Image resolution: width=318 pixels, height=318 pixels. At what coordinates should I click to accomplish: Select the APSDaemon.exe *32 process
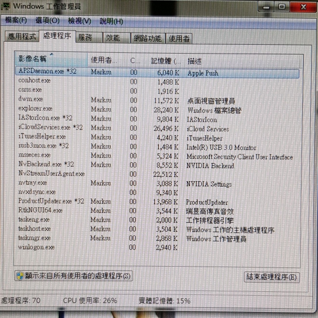[157, 72]
